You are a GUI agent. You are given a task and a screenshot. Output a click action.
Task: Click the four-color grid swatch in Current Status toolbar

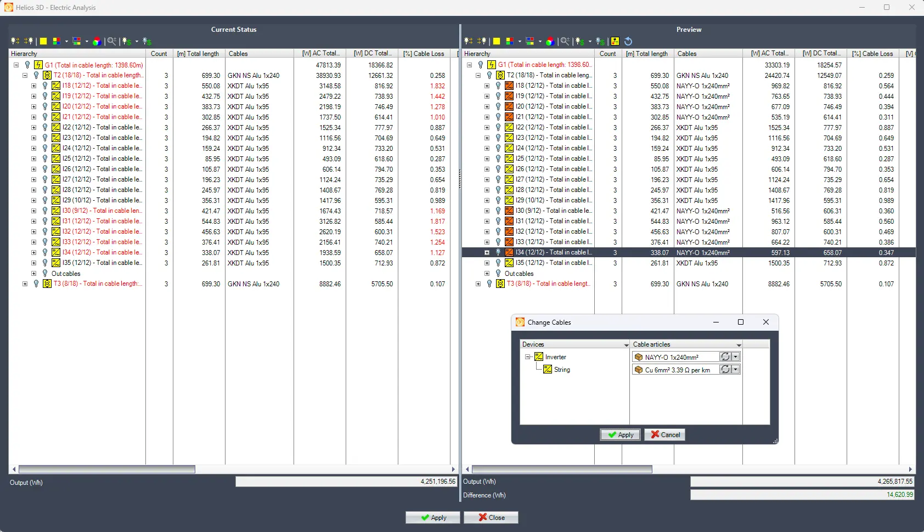click(x=57, y=41)
